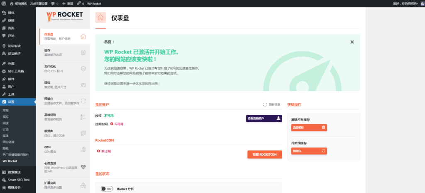The height and width of the screenshot is (193, 425).
Task: Open the 评论 admin menu item
Action: point(18,36)
